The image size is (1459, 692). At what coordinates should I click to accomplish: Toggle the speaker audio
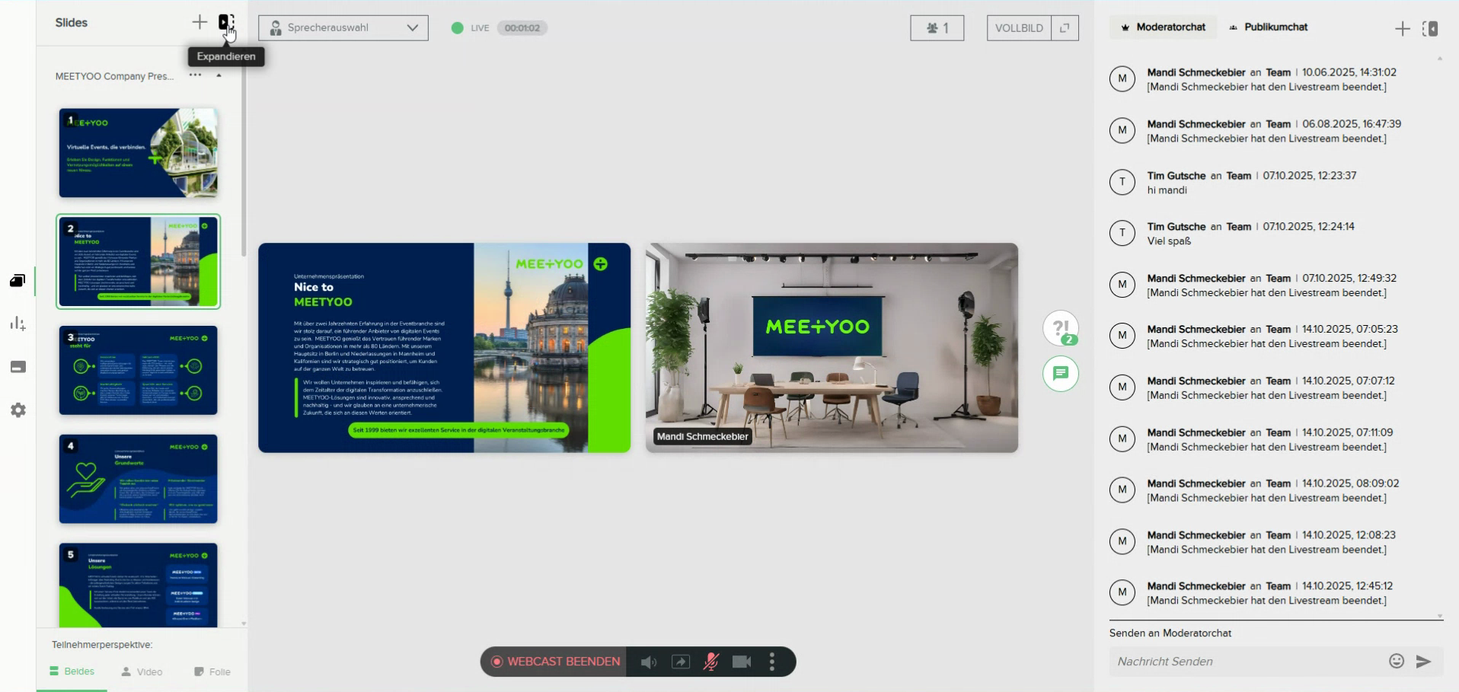(x=649, y=662)
